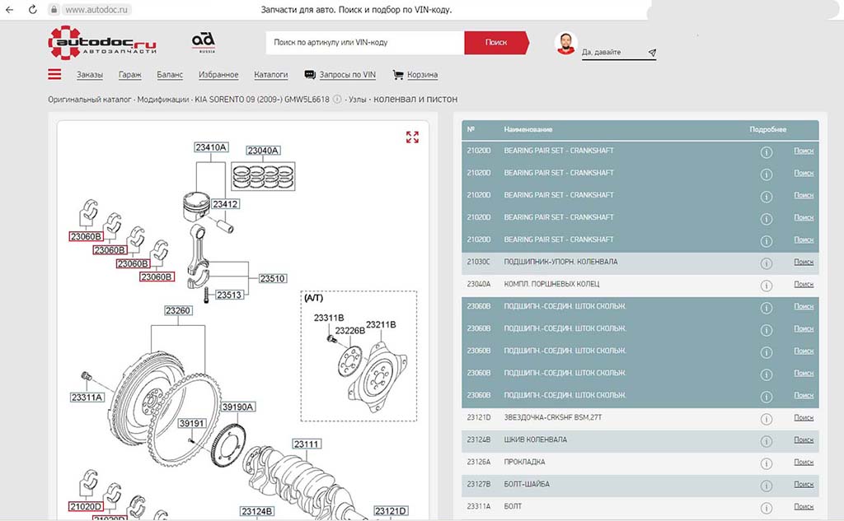Focus the article or VIN search field

pyautogui.click(x=364, y=42)
